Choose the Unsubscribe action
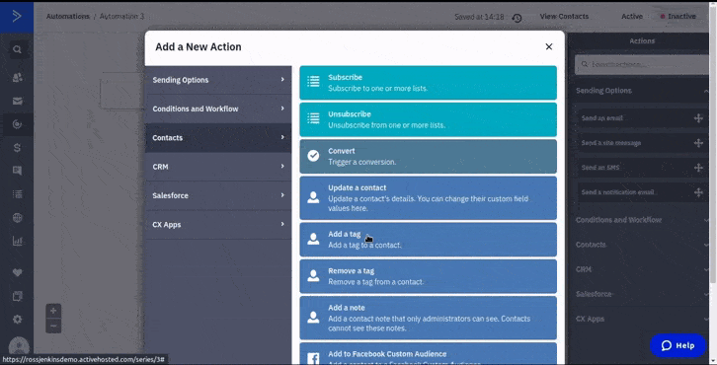The height and width of the screenshot is (365, 717). 428,119
